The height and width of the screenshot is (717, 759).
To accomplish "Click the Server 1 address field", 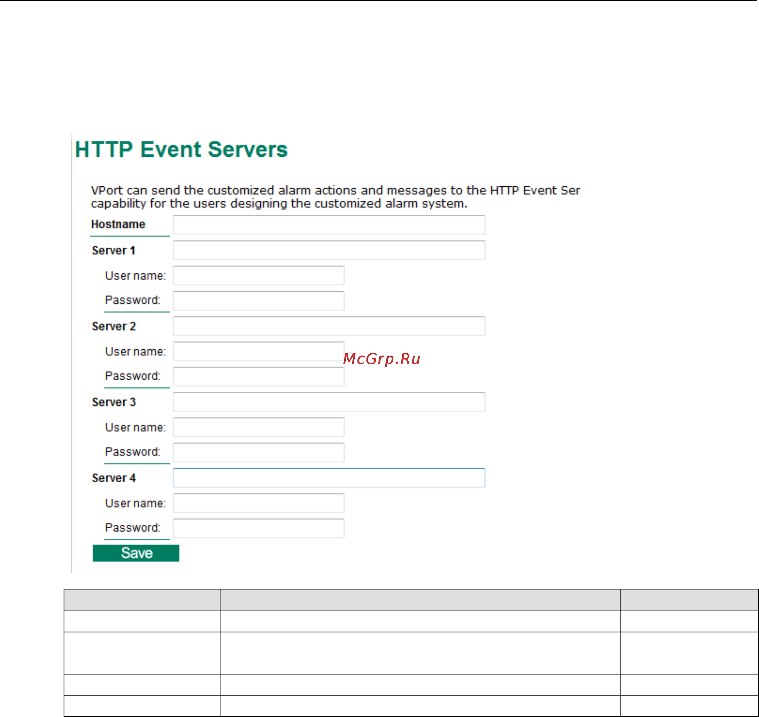I will (x=329, y=250).
